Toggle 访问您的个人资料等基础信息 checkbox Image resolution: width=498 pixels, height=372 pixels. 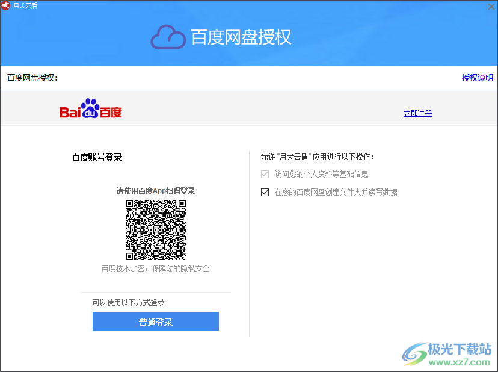coord(265,174)
